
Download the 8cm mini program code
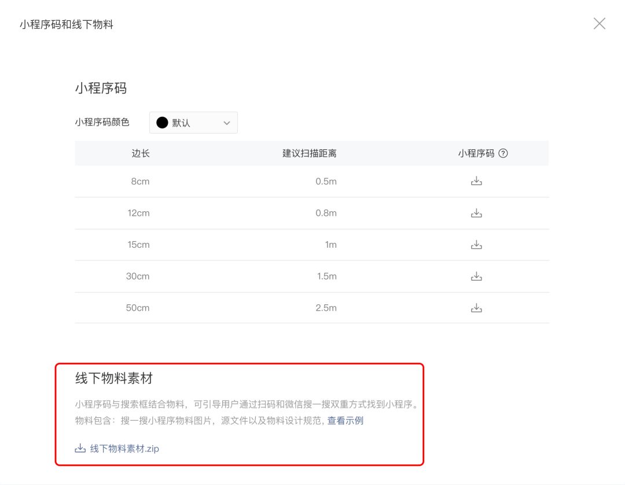pos(476,181)
